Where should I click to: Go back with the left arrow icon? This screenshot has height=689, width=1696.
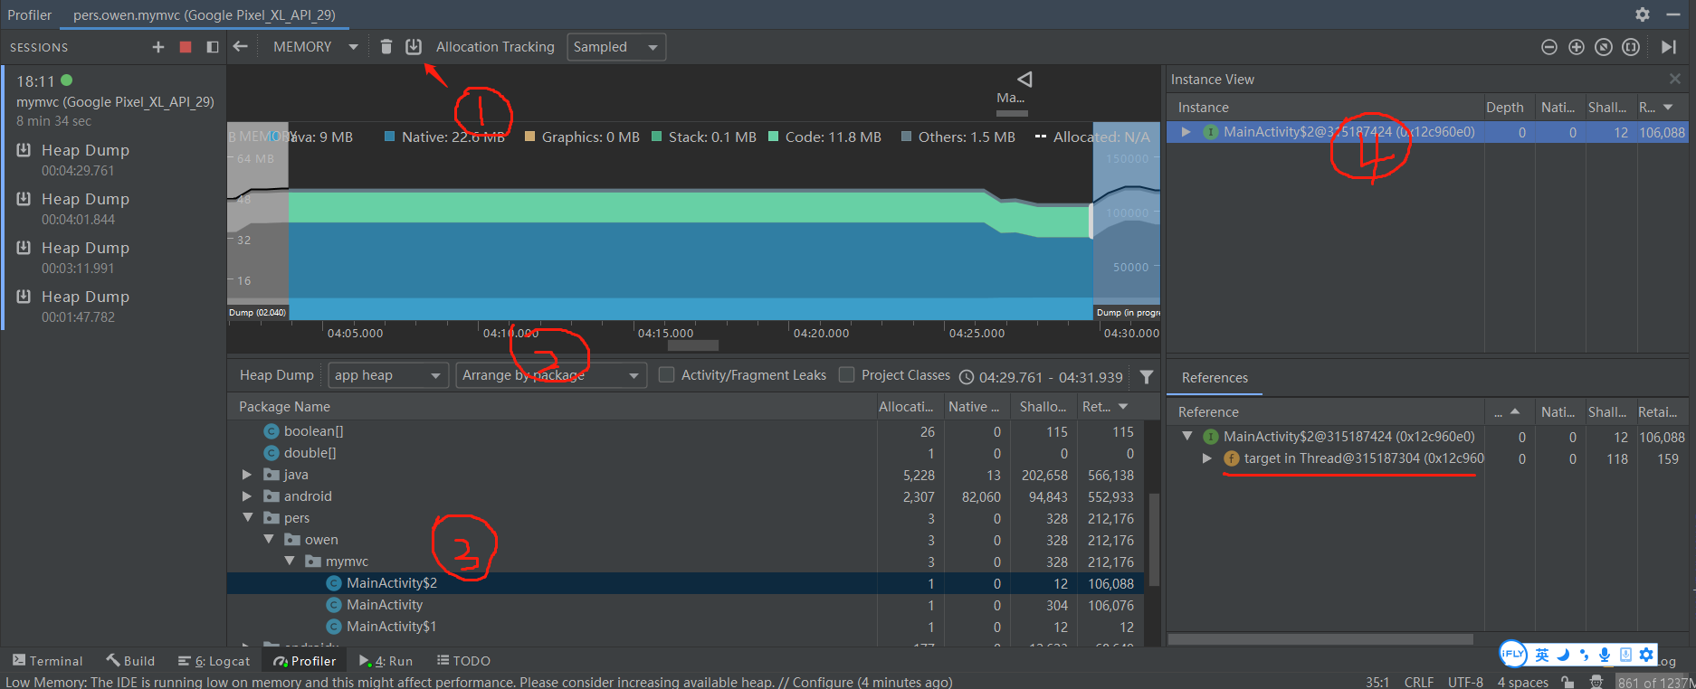click(240, 47)
